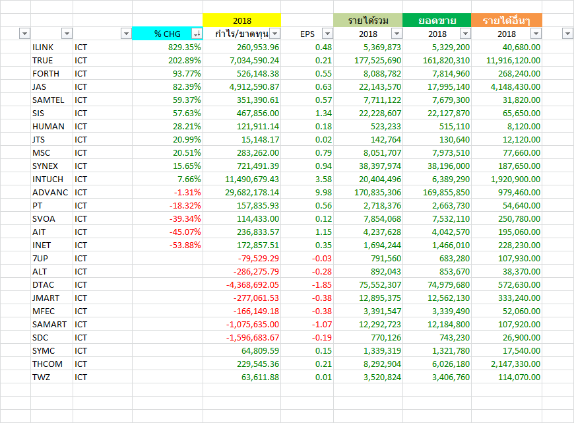The image size is (574, 423).
Task: Click the HUMAN stock symbol cell
Action: pyautogui.click(x=51, y=126)
